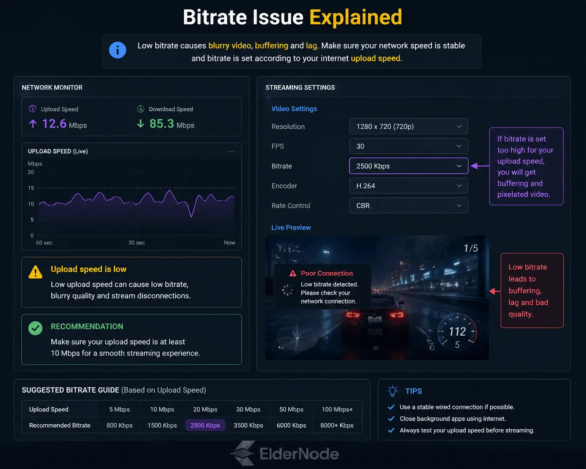
Task: Open the Resolution dropdown
Action: point(409,127)
